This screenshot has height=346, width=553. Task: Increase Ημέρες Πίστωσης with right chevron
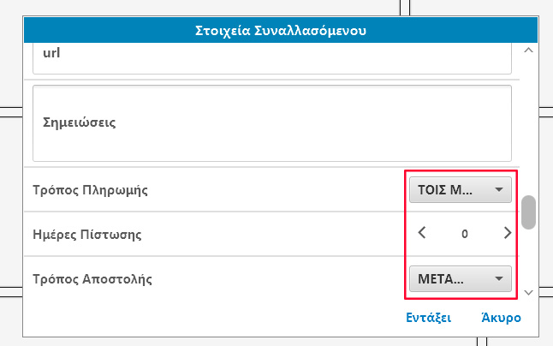tap(508, 232)
